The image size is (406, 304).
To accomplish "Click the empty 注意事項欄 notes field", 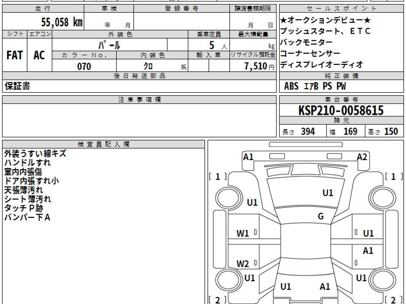I will (139, 120).
